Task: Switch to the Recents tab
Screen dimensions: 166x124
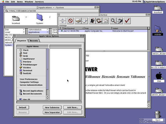Action: click(x=34, y=41)
